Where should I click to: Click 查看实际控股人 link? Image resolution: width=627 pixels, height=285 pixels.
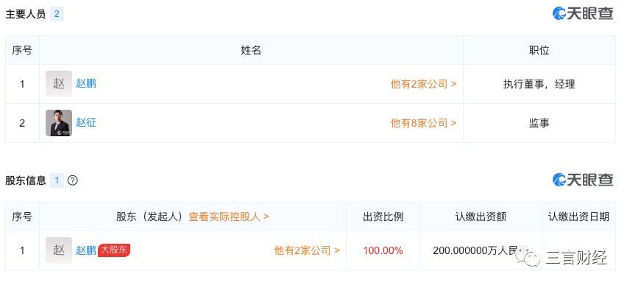click(229, 217)
